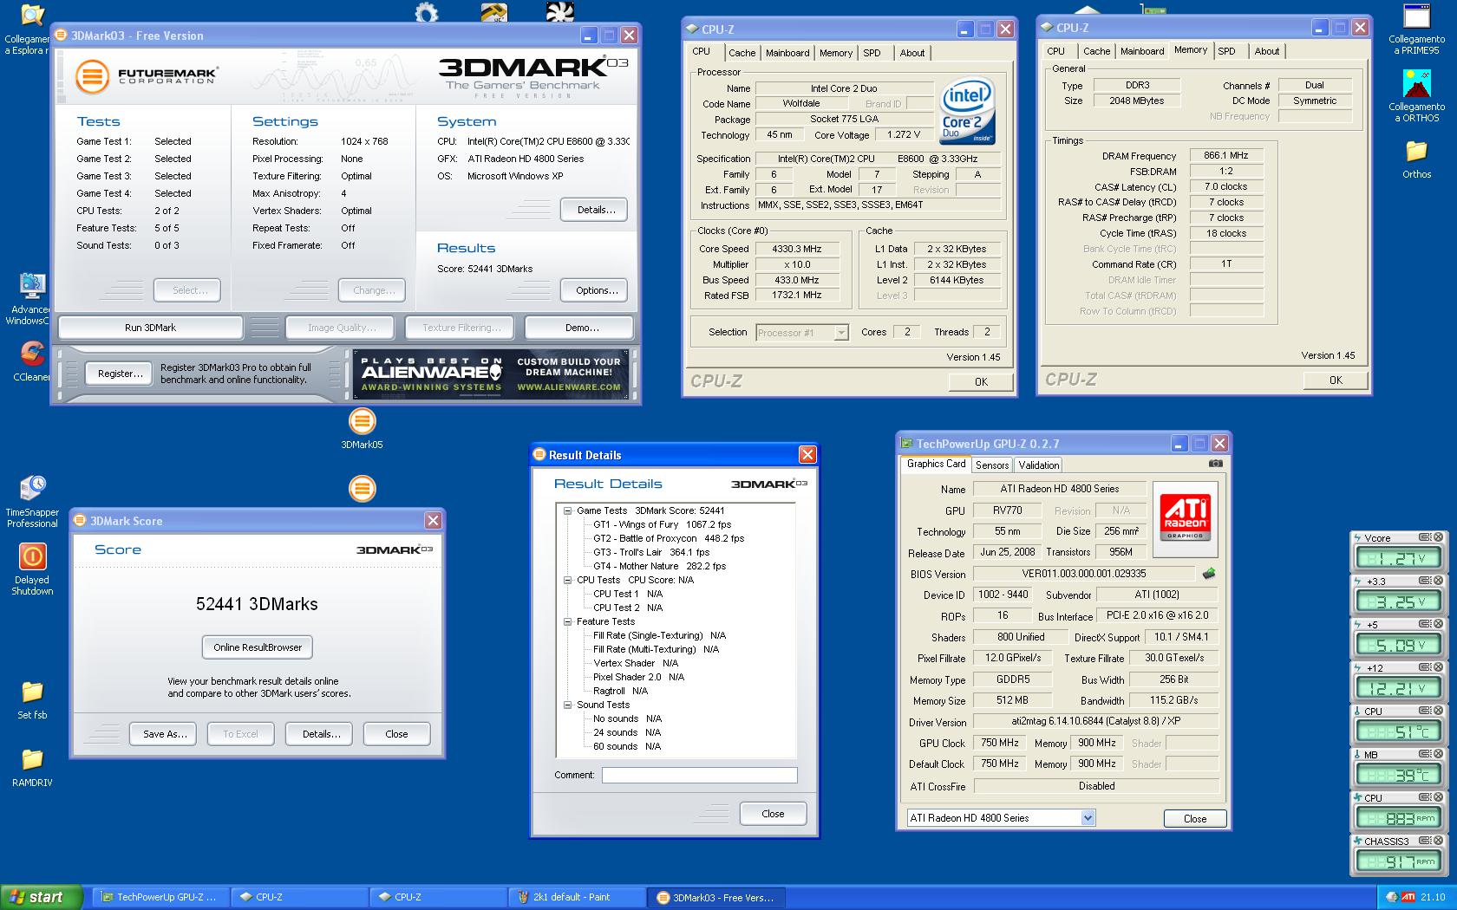Collapse the Game Tests tree node

(567, 510)
